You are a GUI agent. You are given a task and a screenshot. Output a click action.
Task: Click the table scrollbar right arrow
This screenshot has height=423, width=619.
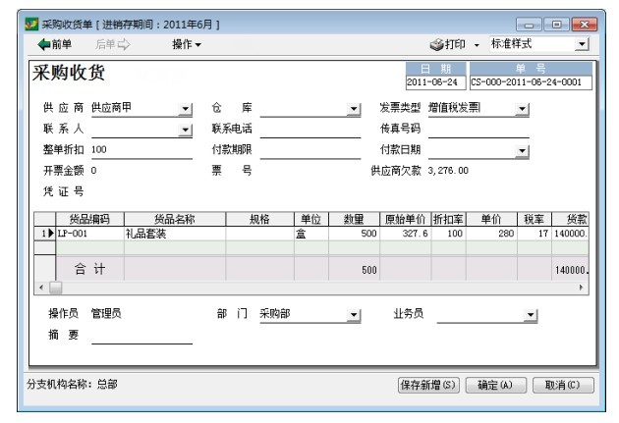tap(581, 288)
